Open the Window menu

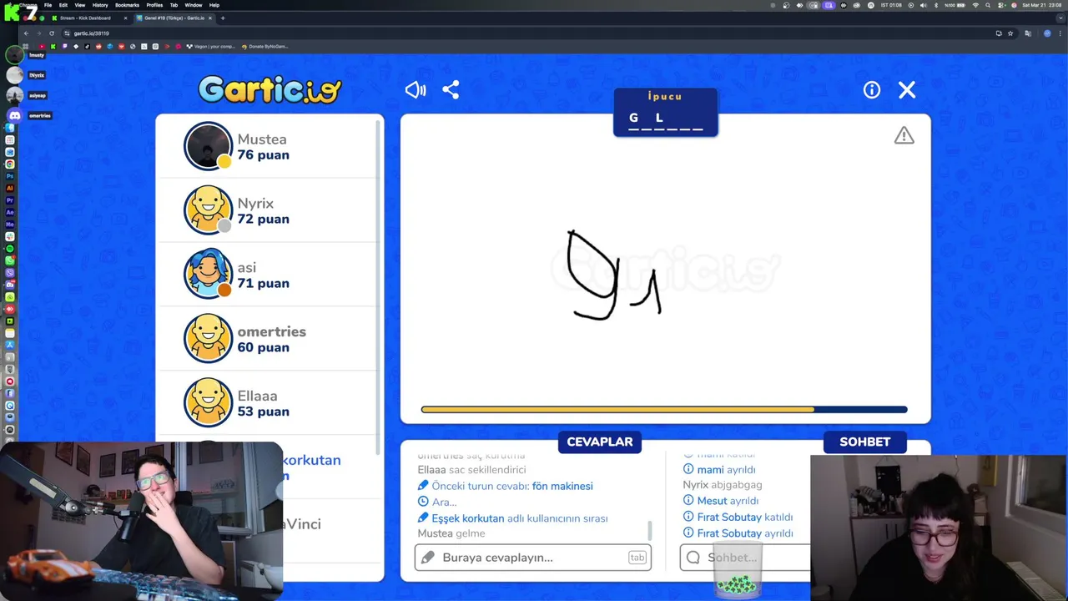[193, 5]
